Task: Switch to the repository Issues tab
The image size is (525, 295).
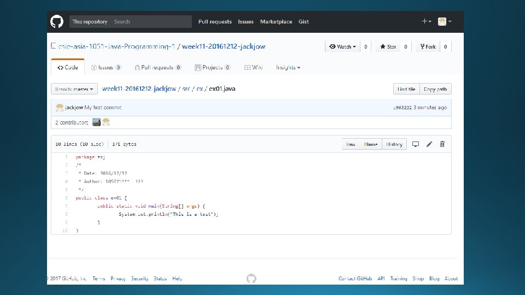Action: [x=106, y=68]
